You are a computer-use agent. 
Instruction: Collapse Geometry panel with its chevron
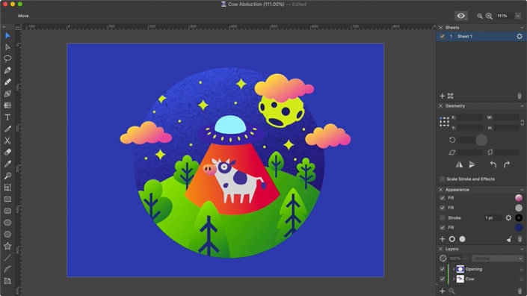(x=522, y=106)
